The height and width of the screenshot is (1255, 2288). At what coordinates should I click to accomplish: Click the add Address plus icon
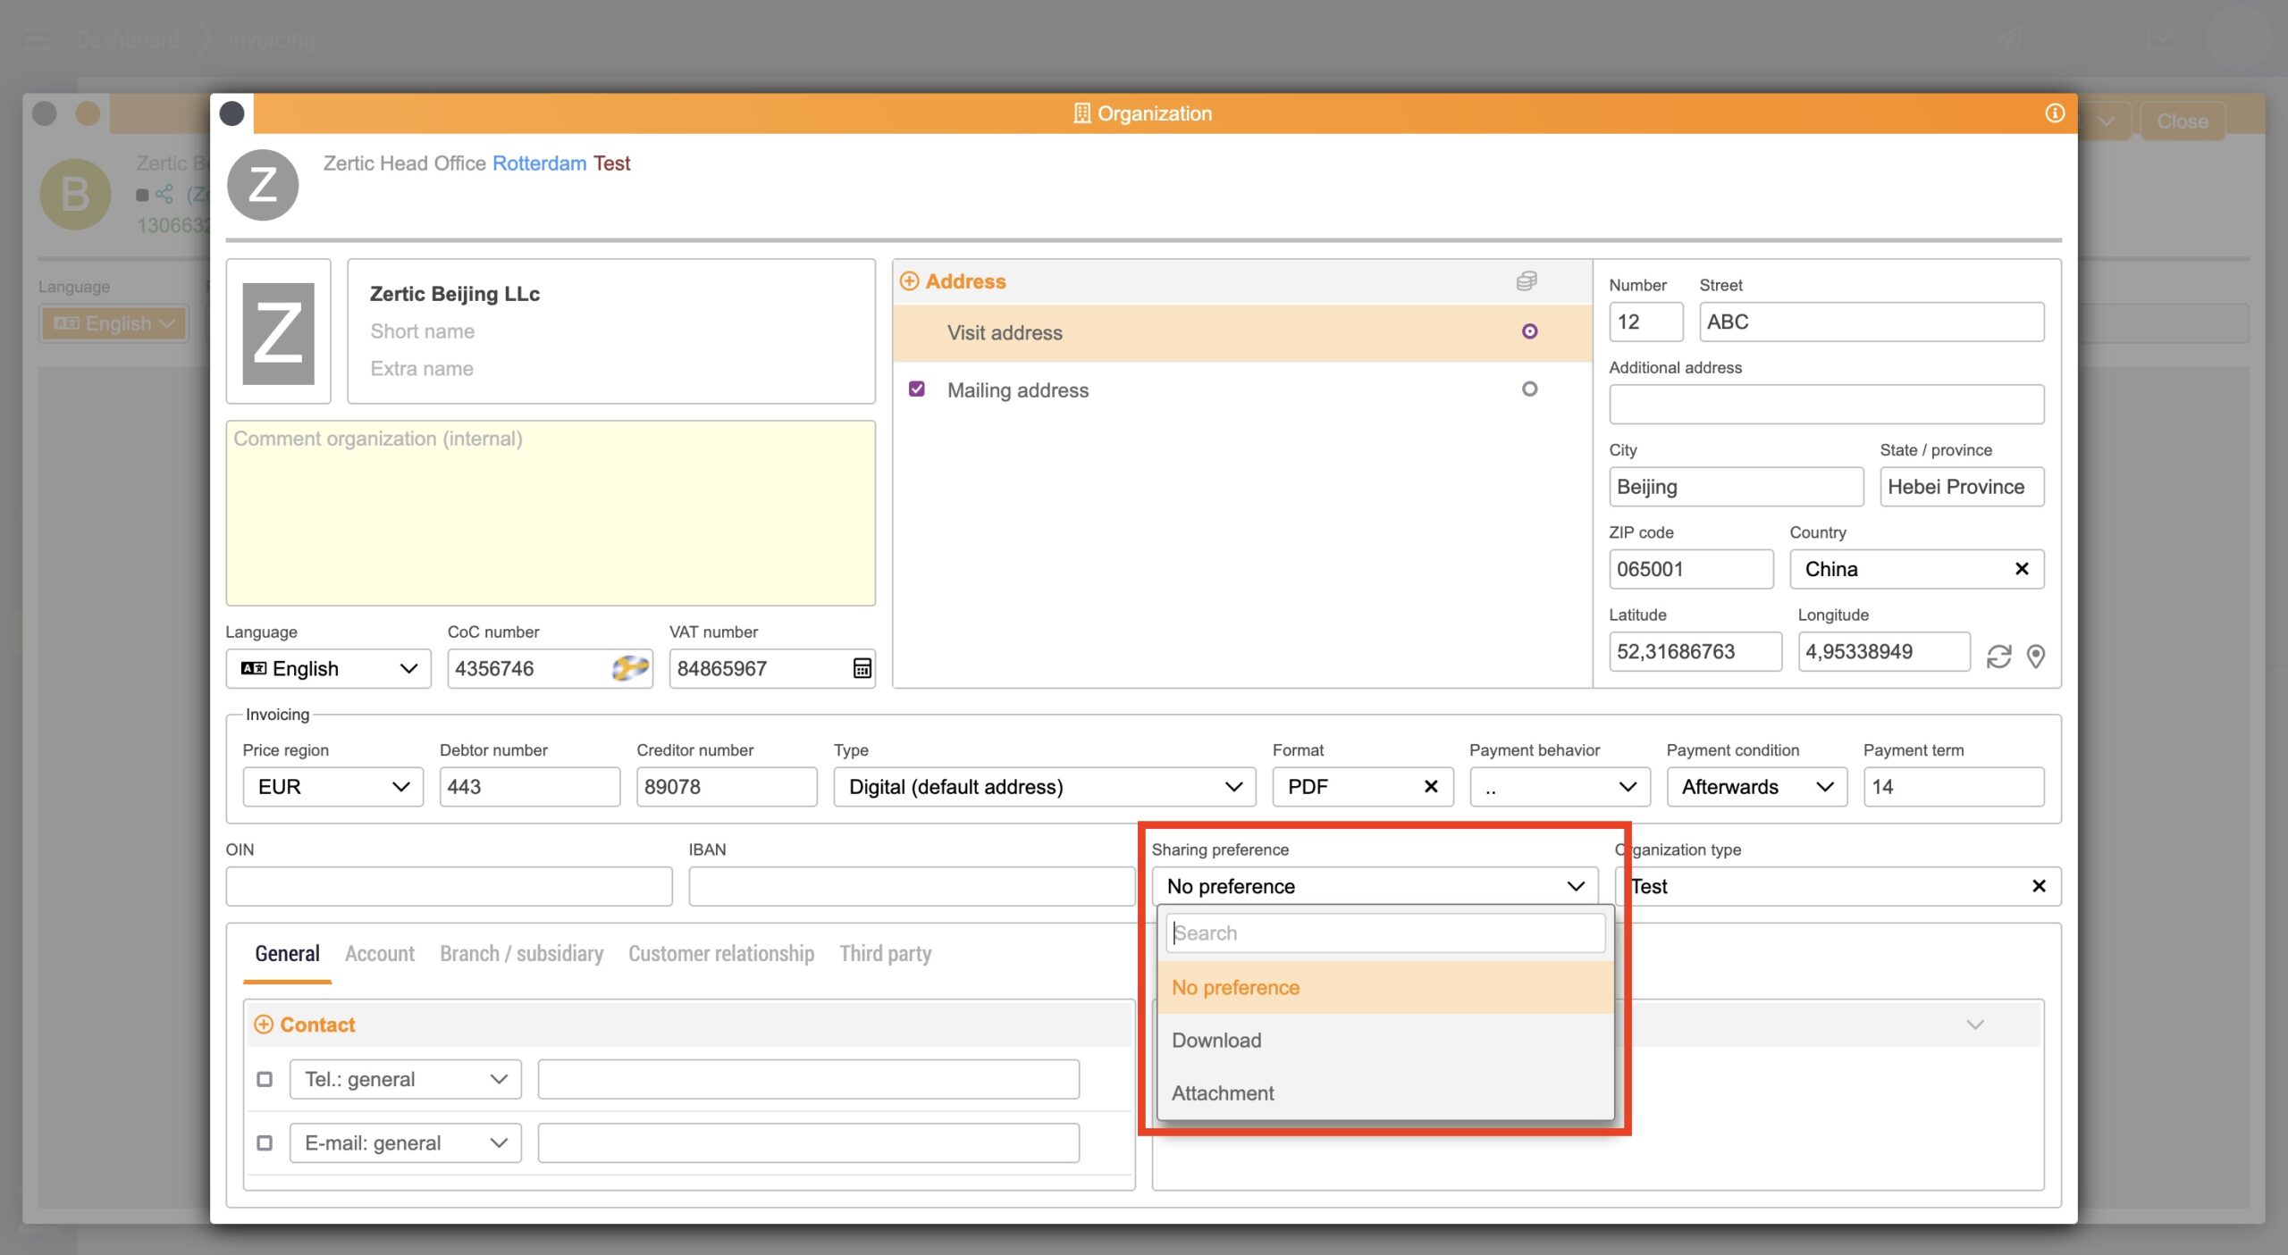coord(909,281)
